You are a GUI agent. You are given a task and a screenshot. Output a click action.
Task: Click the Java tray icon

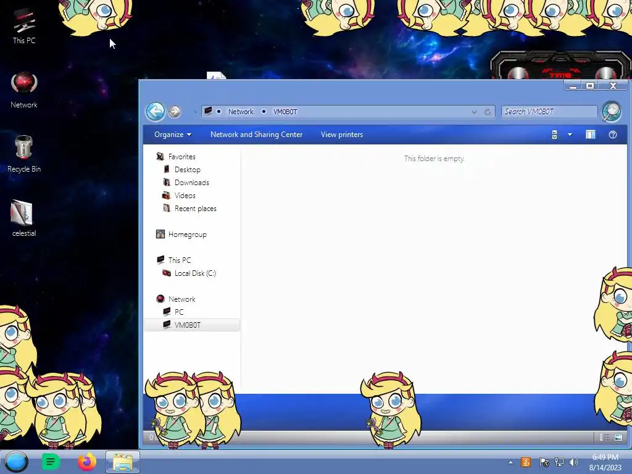[x=526, y=462]
